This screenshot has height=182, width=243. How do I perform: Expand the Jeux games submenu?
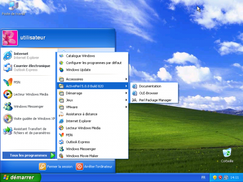point(93,100)
